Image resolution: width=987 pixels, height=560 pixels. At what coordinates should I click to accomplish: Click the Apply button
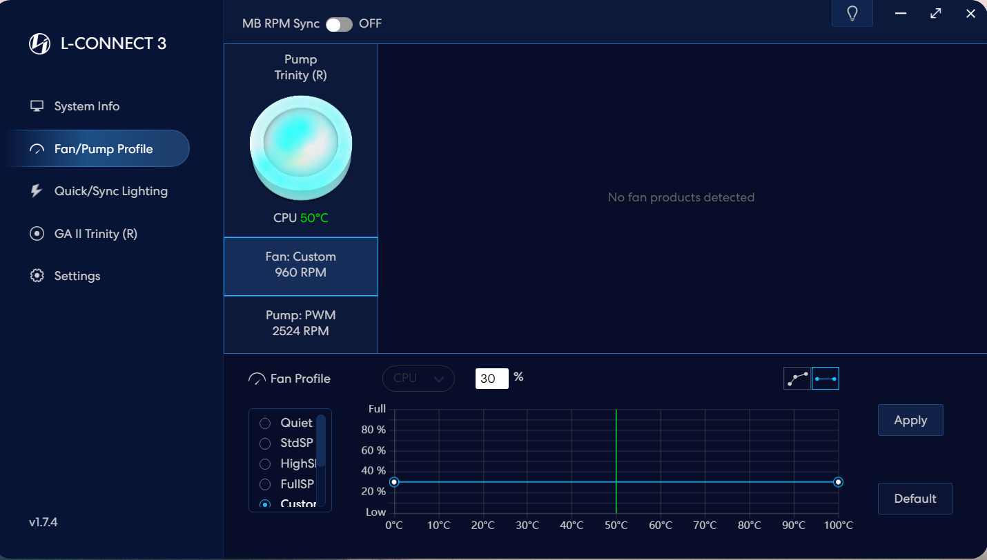pyautogui.click(x=910, y=420)
